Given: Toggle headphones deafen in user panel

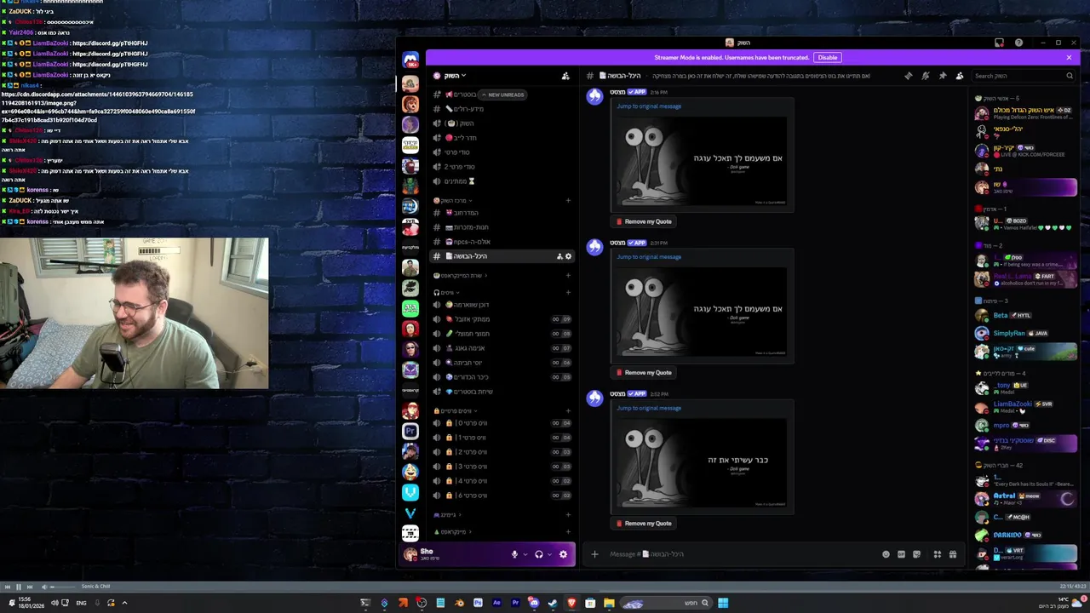Looking at the screenshot, I should click(x=539, y=554).
